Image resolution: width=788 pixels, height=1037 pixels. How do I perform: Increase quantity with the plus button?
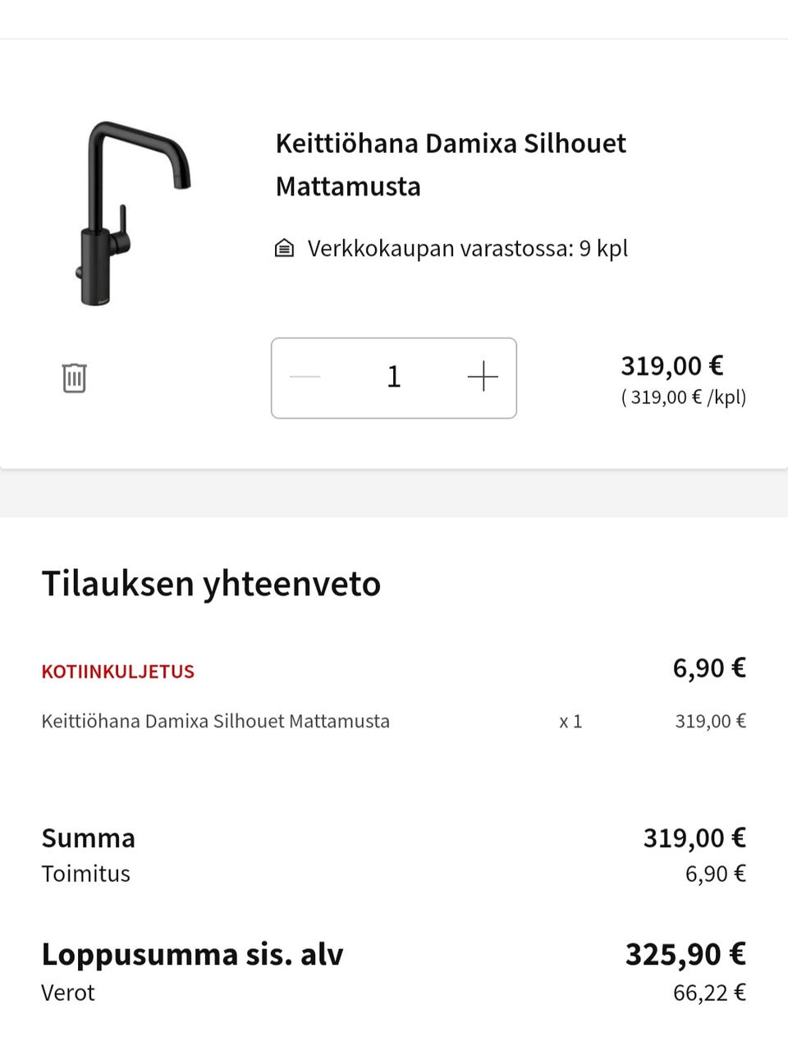point(483,377)
